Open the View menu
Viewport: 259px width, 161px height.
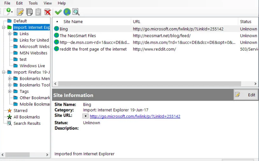click(x=48, y=3)
